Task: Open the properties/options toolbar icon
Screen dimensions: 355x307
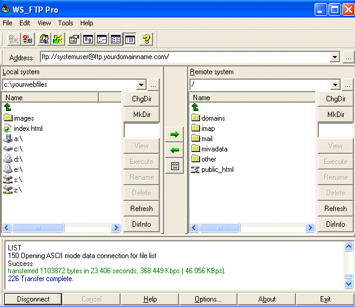Action: [74, 39]
